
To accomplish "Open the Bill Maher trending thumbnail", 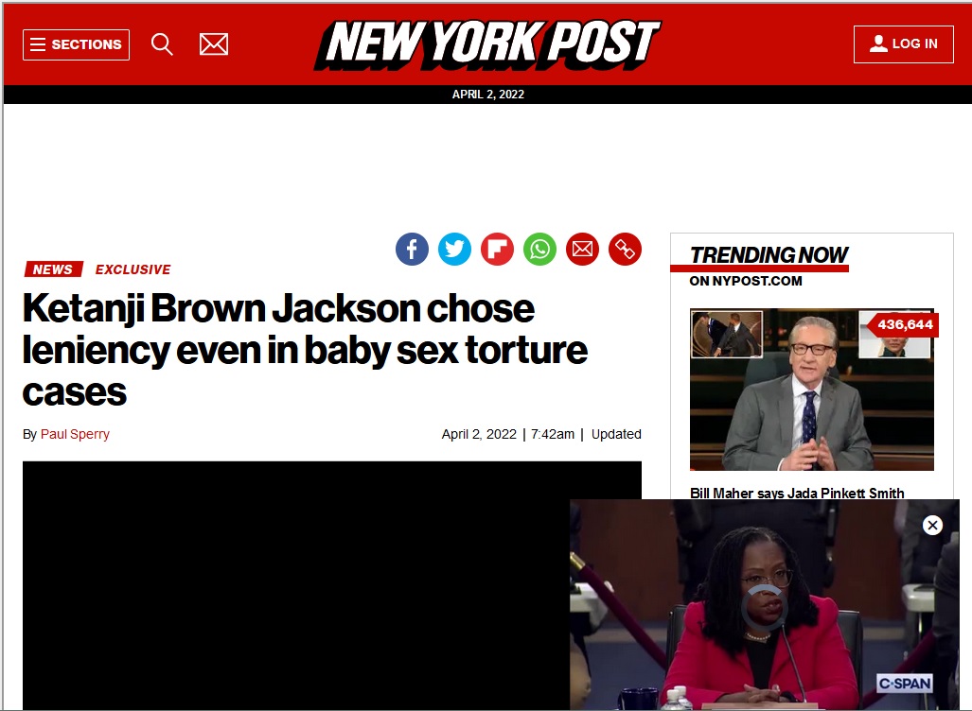I will click(x=811, y=390).
